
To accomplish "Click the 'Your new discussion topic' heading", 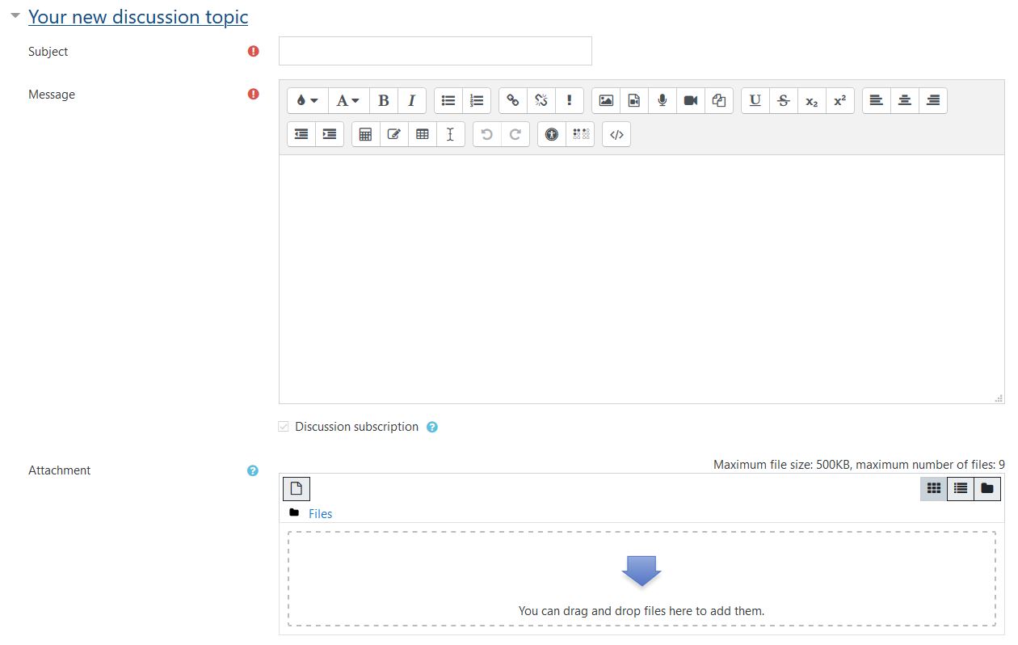I will point(138,17).
